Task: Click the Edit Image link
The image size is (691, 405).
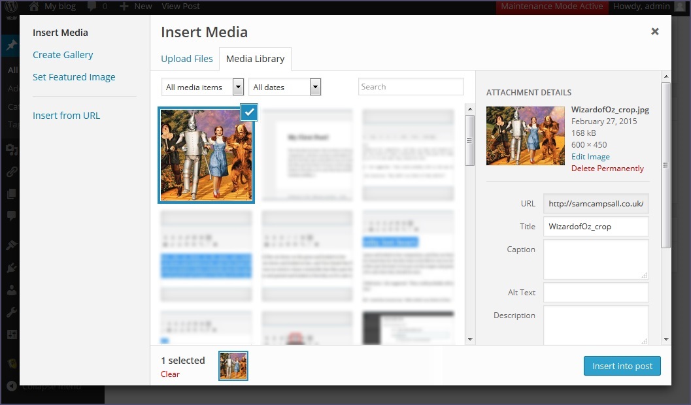Action: (x=590, y=157)
